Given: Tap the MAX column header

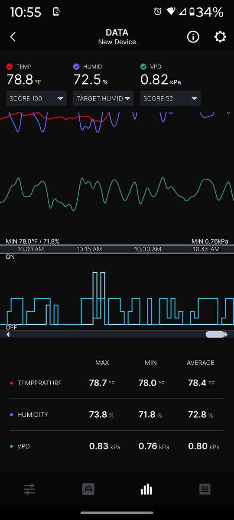Looking at the screenshot, I should [102, 363].
